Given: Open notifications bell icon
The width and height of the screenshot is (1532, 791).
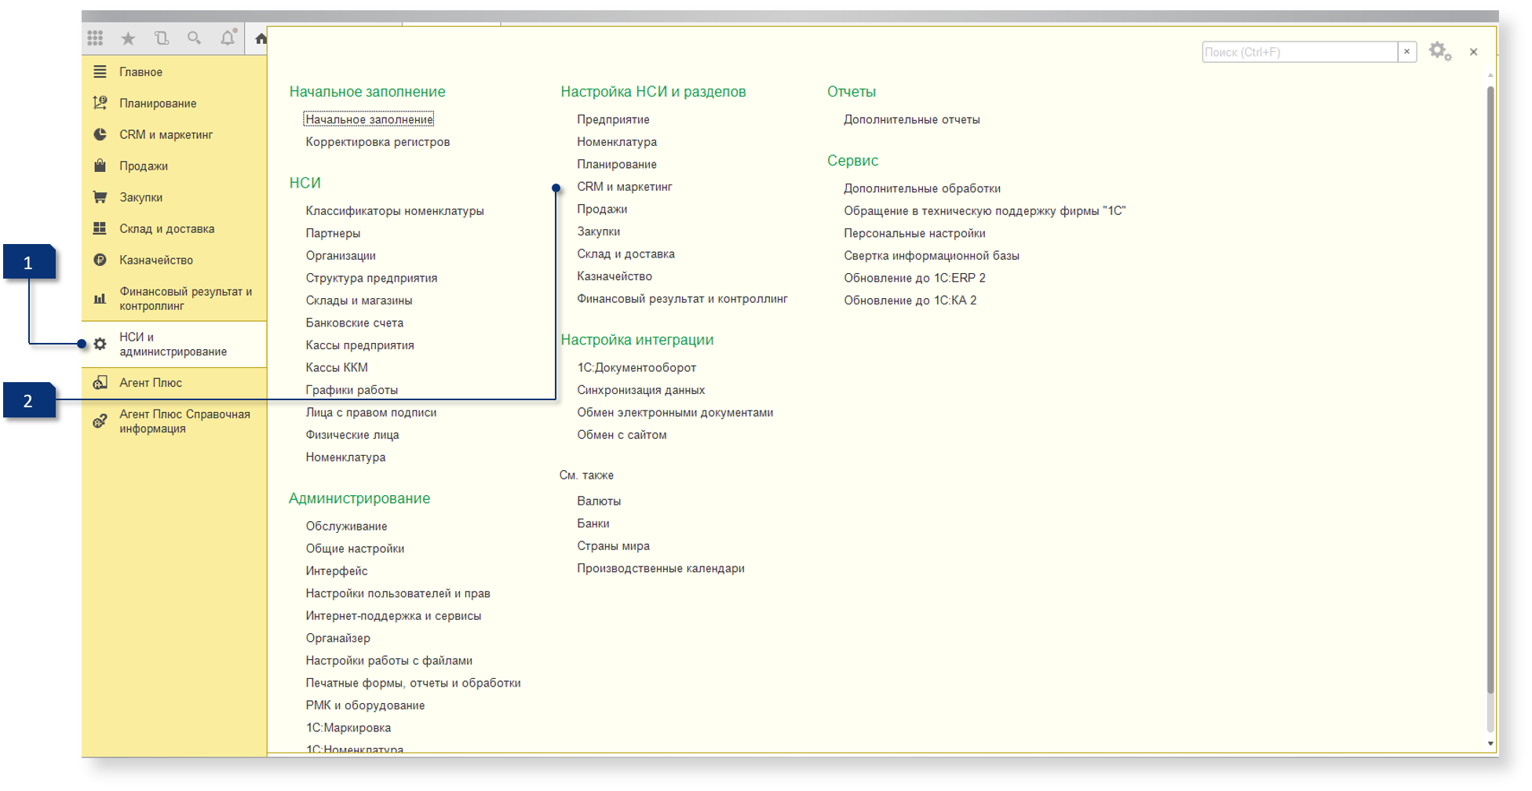Looking at the screenshot, I should point(228,38).
